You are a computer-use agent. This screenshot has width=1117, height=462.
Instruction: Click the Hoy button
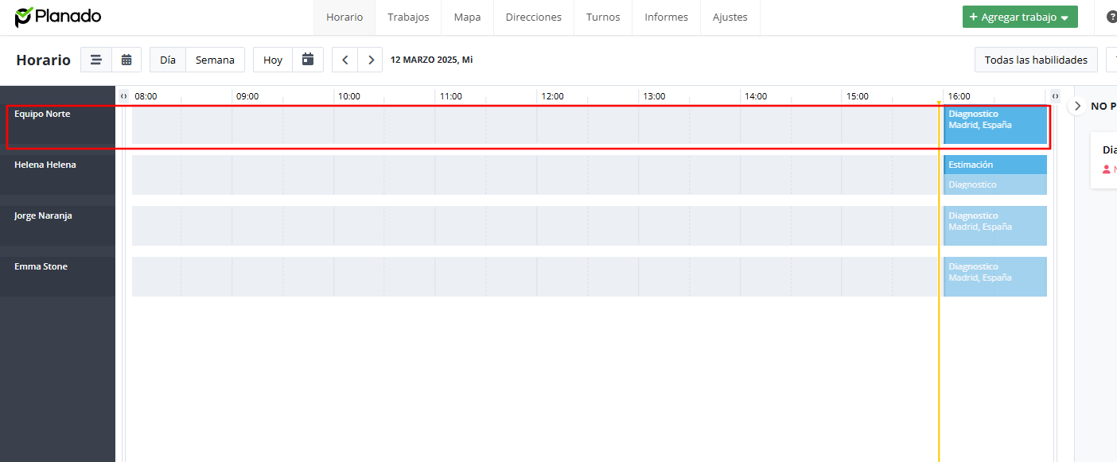[273, 60]
